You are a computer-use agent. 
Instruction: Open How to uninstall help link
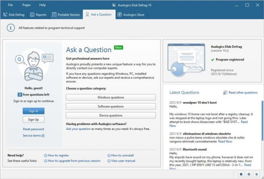tap(122, 155)
